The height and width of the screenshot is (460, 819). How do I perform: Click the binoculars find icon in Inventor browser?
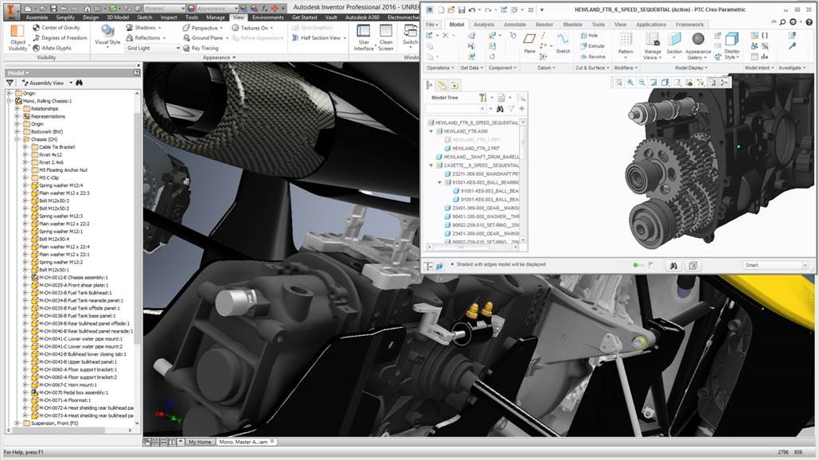point(80,83)
